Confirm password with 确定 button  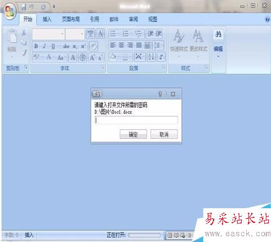click(x=133, y=135)
